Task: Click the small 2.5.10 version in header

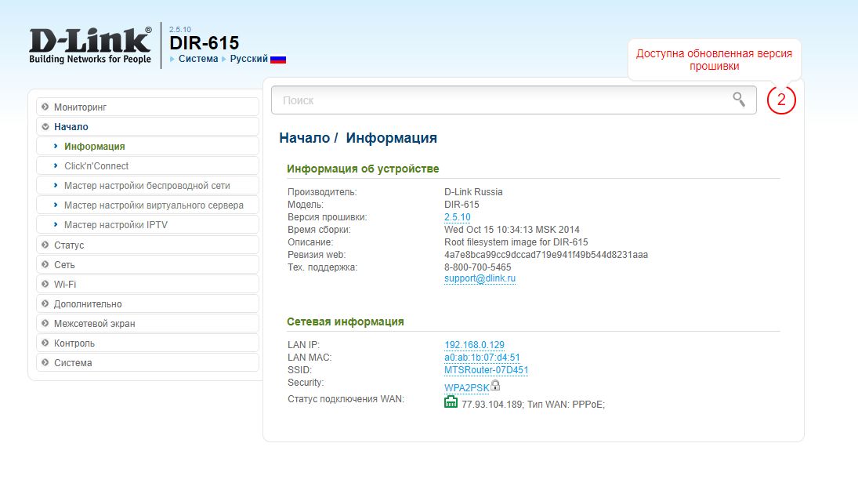Action: 180,30
